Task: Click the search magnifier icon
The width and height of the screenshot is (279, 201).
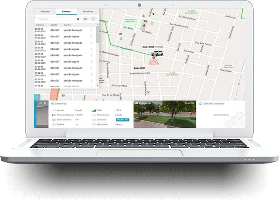Action: point(78,19)
